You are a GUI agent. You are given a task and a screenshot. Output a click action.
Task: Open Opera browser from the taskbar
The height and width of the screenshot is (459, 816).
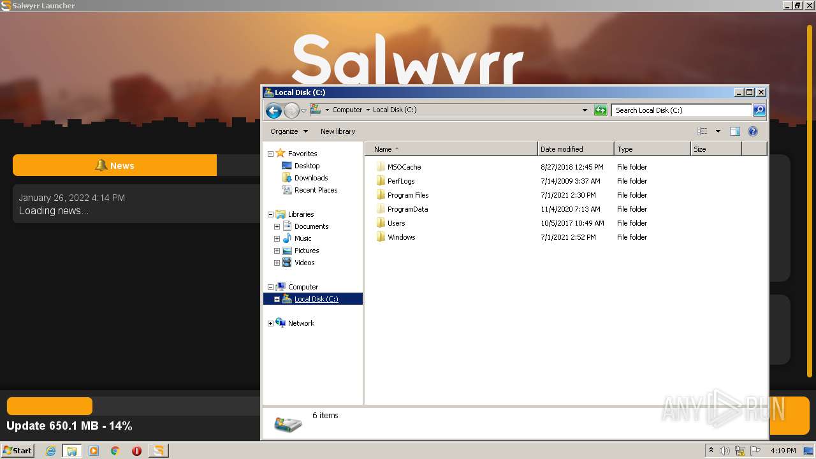coord(136,451)
